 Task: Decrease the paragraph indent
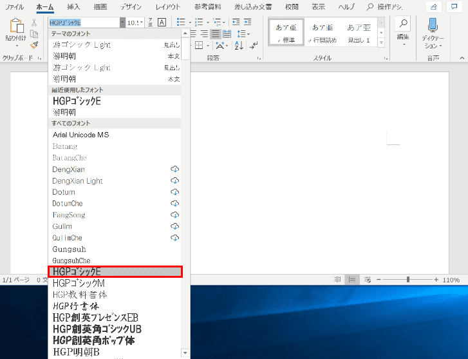[x=236, y=22]
